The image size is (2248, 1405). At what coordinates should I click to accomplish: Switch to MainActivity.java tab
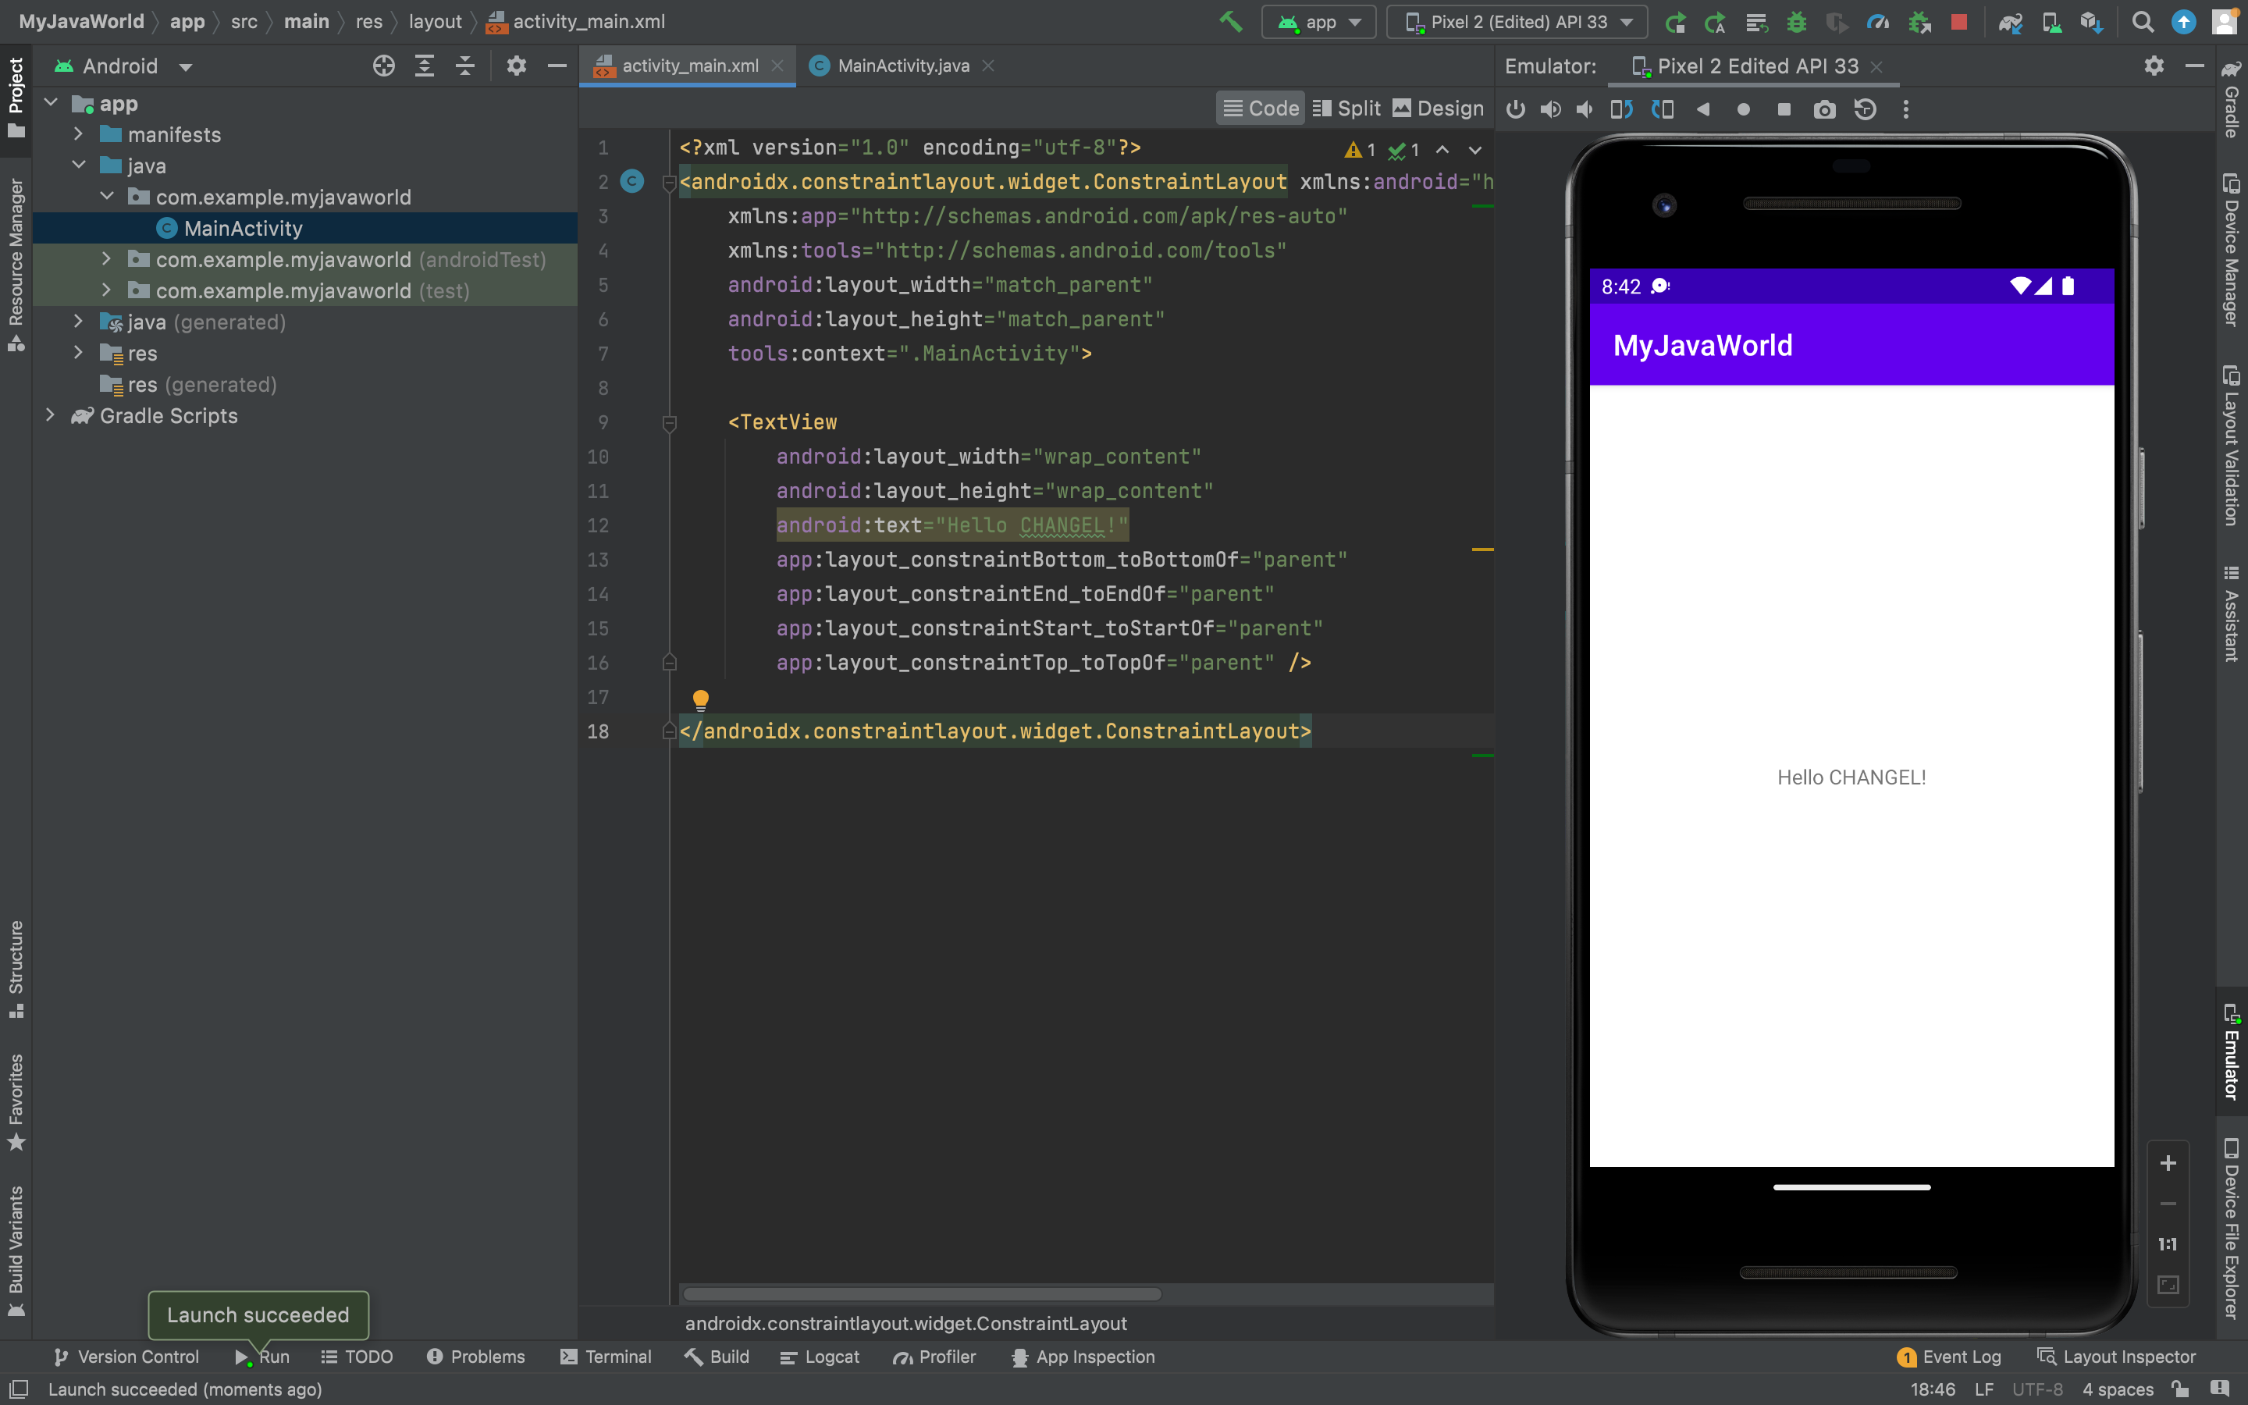(902, 66)
